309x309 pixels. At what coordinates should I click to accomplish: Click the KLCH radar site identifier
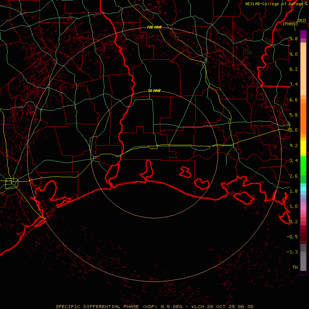click(198, 307)
